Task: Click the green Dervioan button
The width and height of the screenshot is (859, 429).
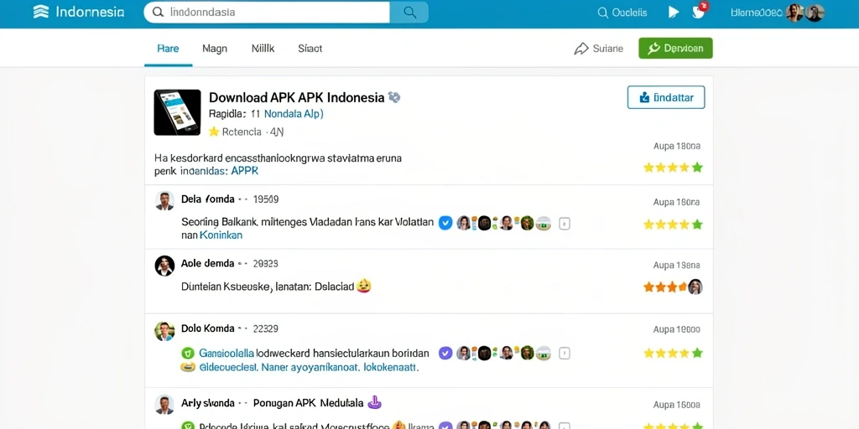Action: point(675,48)
